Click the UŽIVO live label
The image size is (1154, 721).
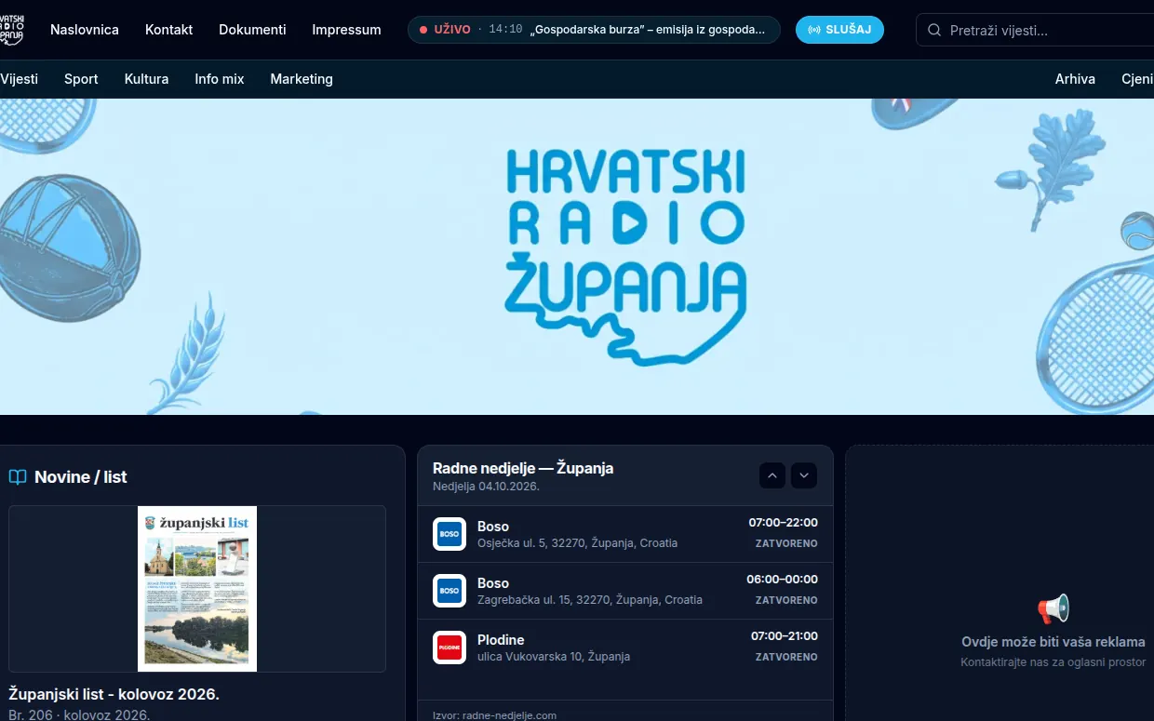[453, 30]
